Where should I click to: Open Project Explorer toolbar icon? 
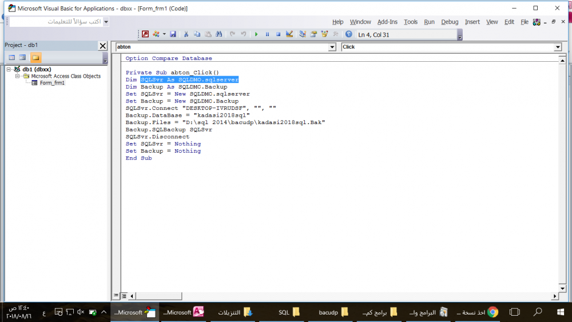pos(303,34)
